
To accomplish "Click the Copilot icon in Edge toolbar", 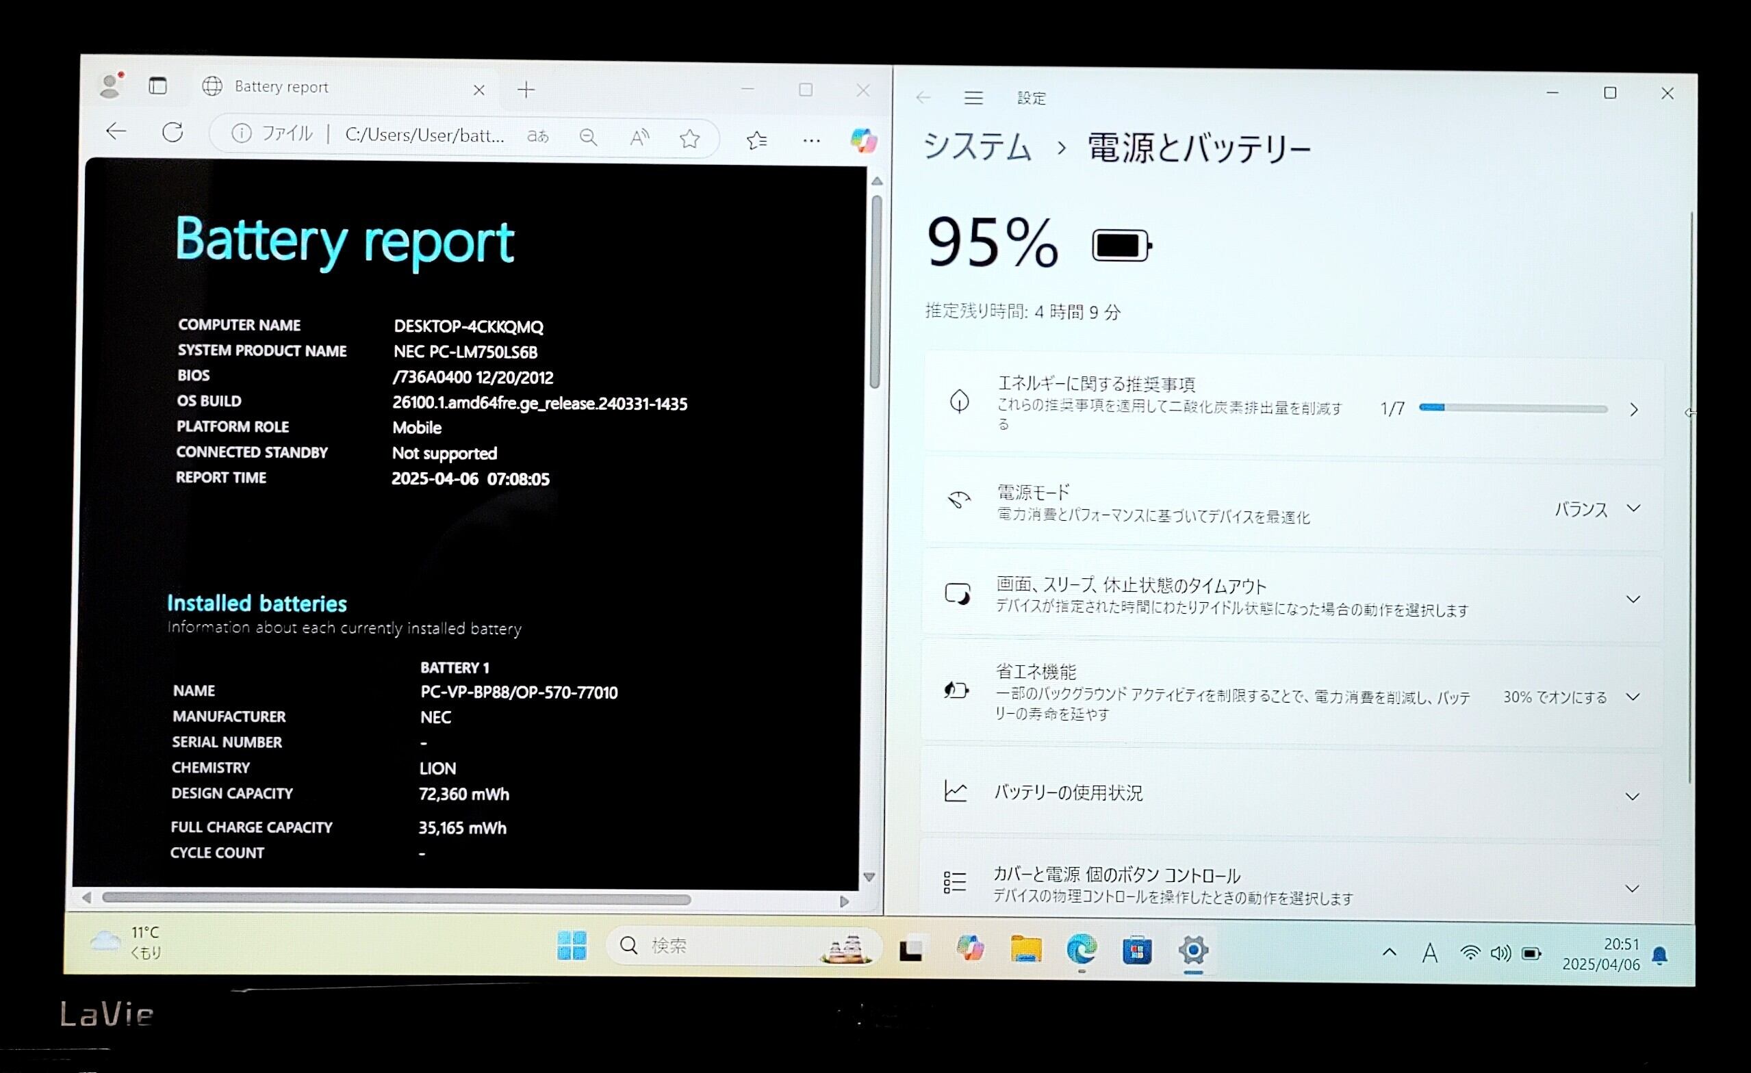I will click(863, 140).
